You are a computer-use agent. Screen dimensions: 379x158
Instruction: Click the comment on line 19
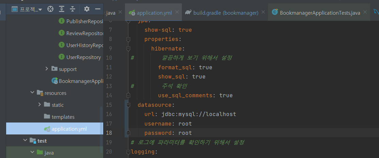click(x=187, y=142)
